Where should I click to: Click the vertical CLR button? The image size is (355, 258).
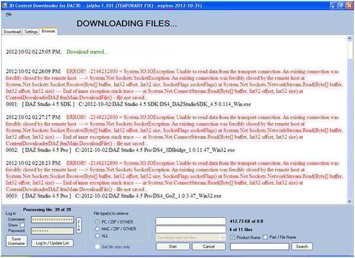pos(79,225)
